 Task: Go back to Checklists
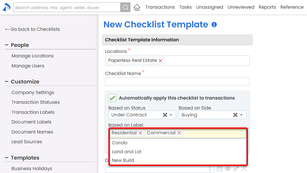coord(32,29)
